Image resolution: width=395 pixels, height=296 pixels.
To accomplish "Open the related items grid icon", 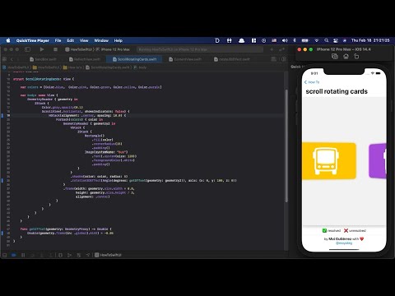I will click(x=4, y=59).
